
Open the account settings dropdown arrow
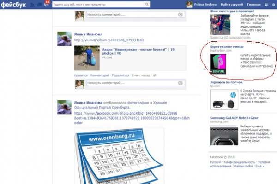pos(273,5)
